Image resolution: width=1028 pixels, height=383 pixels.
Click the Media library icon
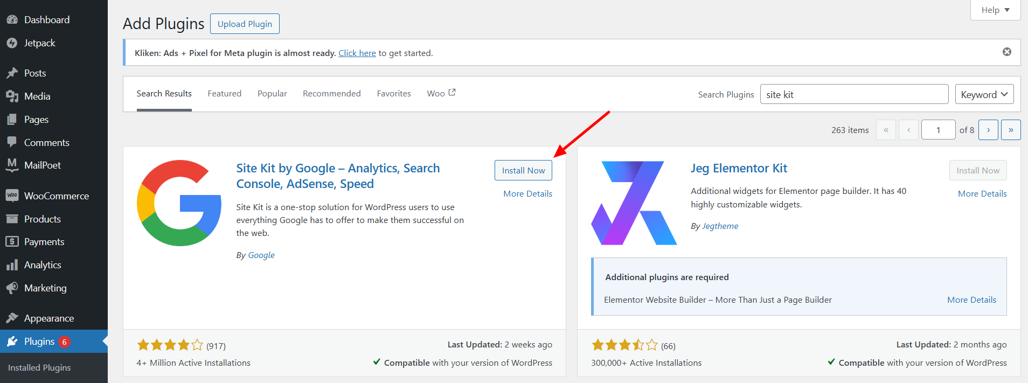pos(13,96)
